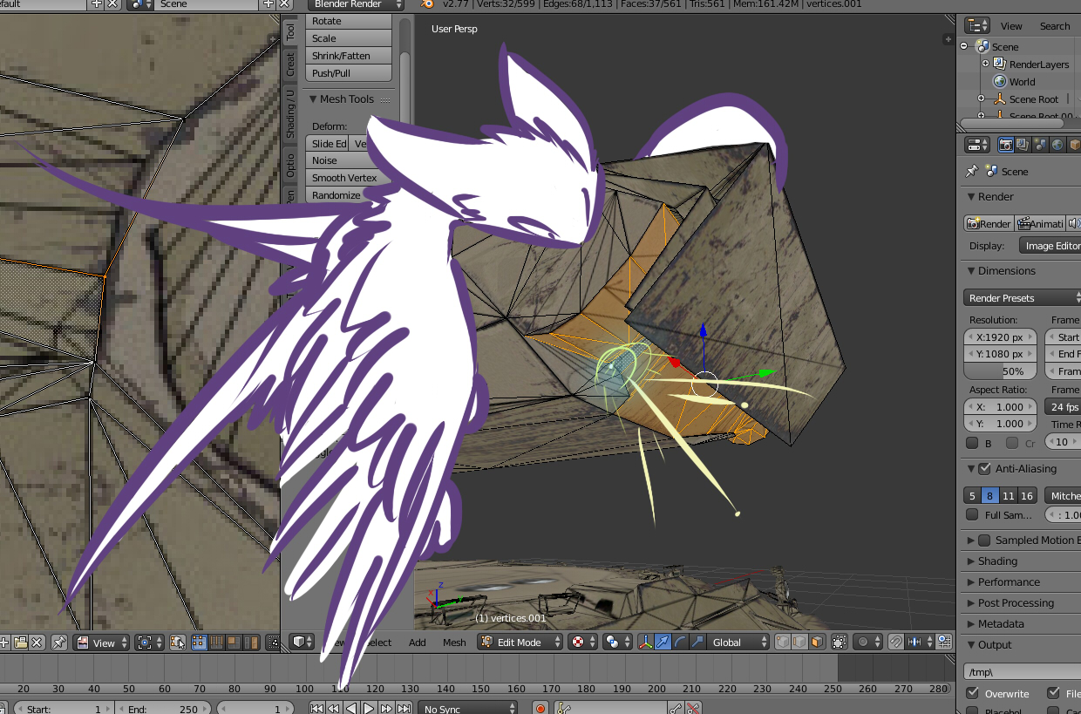
Task: Toggle the Overwrite output checkbox
Action: coord(973,693)
